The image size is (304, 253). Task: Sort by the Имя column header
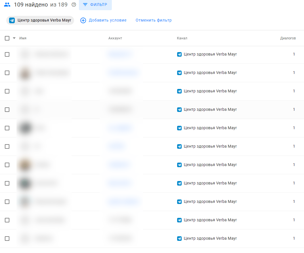pyautogui.click(x=23, y=38)
